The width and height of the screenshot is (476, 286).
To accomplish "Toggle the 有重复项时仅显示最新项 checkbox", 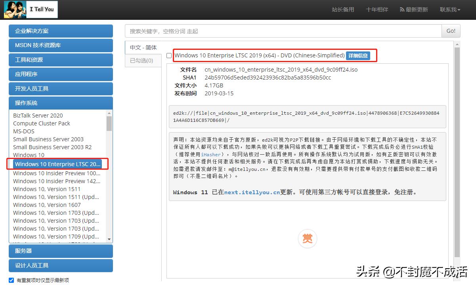I will pos(11,280).
